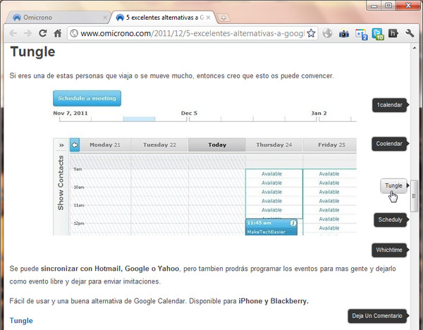Screen dimensions: 423x330
Task: Open the Google +1 extension icon
Action: pos(361,34)
